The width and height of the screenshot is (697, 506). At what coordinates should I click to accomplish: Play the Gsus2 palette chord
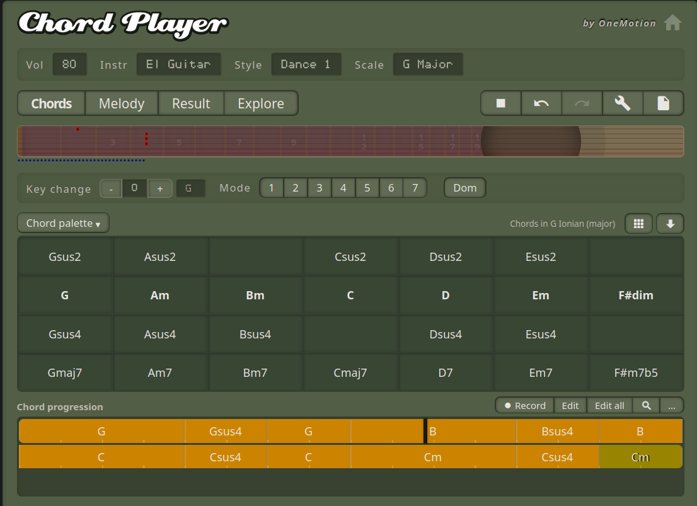(x=65, y=256)
